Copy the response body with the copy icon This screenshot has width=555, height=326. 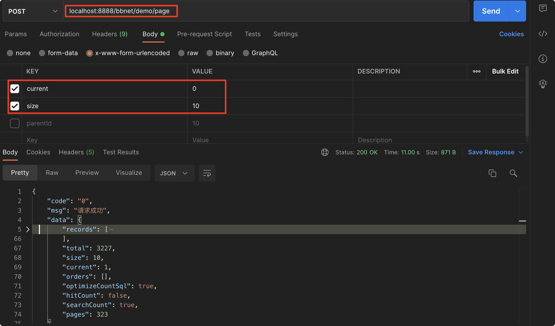coord(492,173)
